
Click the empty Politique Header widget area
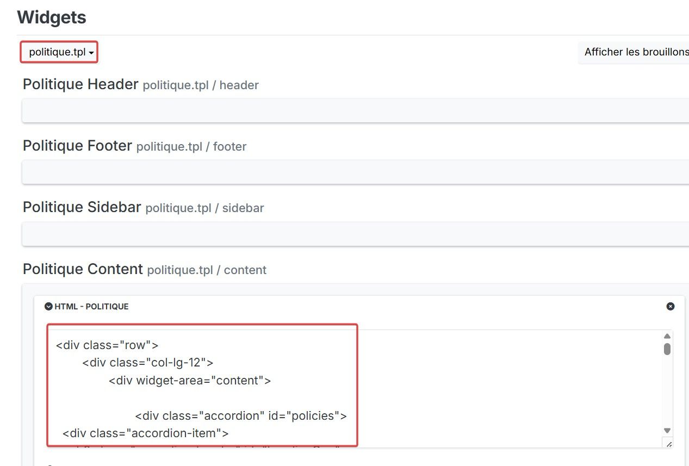click(353, 110)
